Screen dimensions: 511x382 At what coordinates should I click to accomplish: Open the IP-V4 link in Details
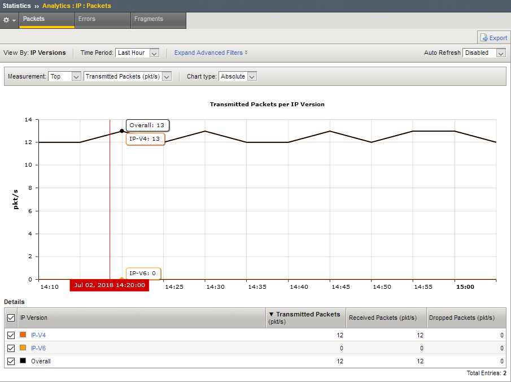click(x=38, y=335)
